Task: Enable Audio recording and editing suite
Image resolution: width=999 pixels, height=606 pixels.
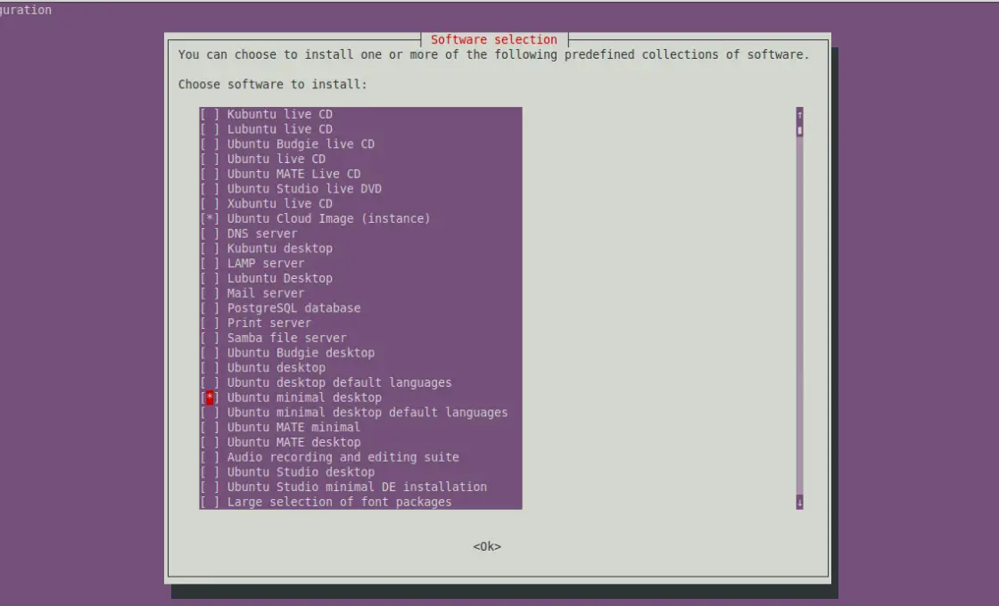Action: pos(210,457)
